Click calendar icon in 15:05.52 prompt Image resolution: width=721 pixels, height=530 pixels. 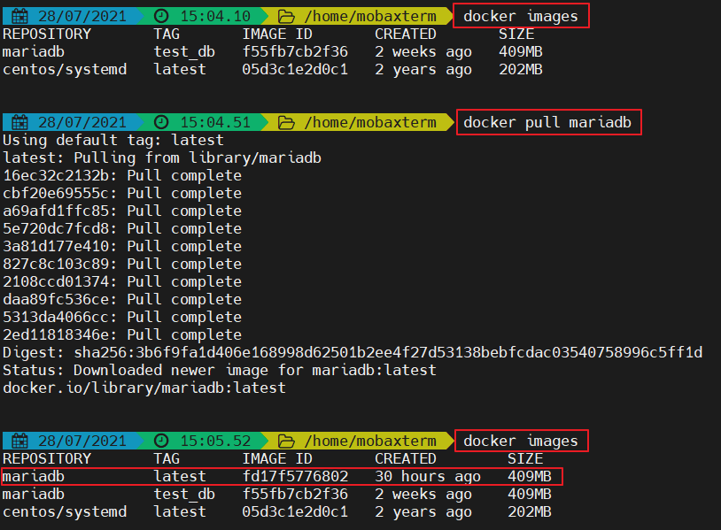point(19,441)
